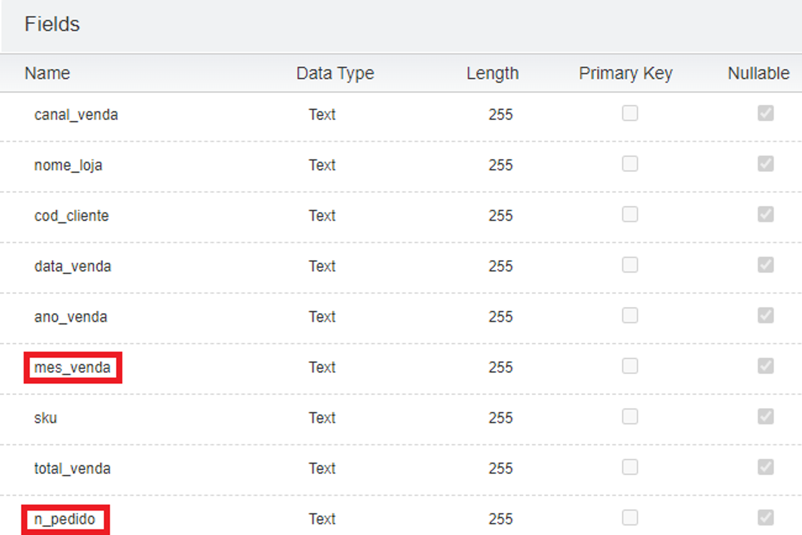This screenshot has width=802, height=535.
Task: Click the Nullable column header
Action: [758, 73]
